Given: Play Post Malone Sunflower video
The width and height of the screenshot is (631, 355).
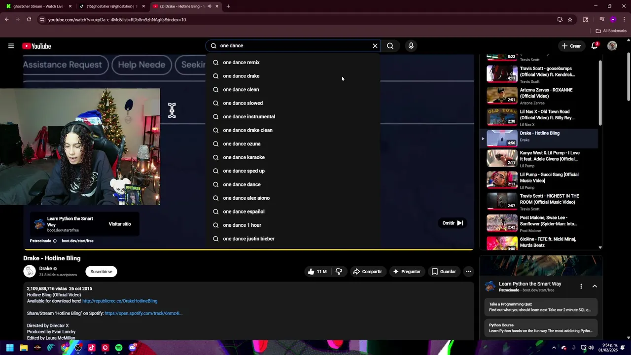Looking at the screenshot, I should (540, 224).
